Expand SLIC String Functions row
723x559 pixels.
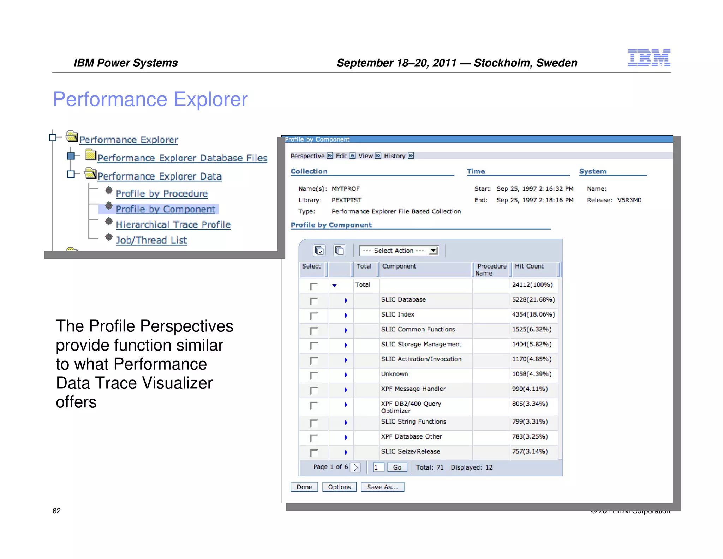point(346,422)
